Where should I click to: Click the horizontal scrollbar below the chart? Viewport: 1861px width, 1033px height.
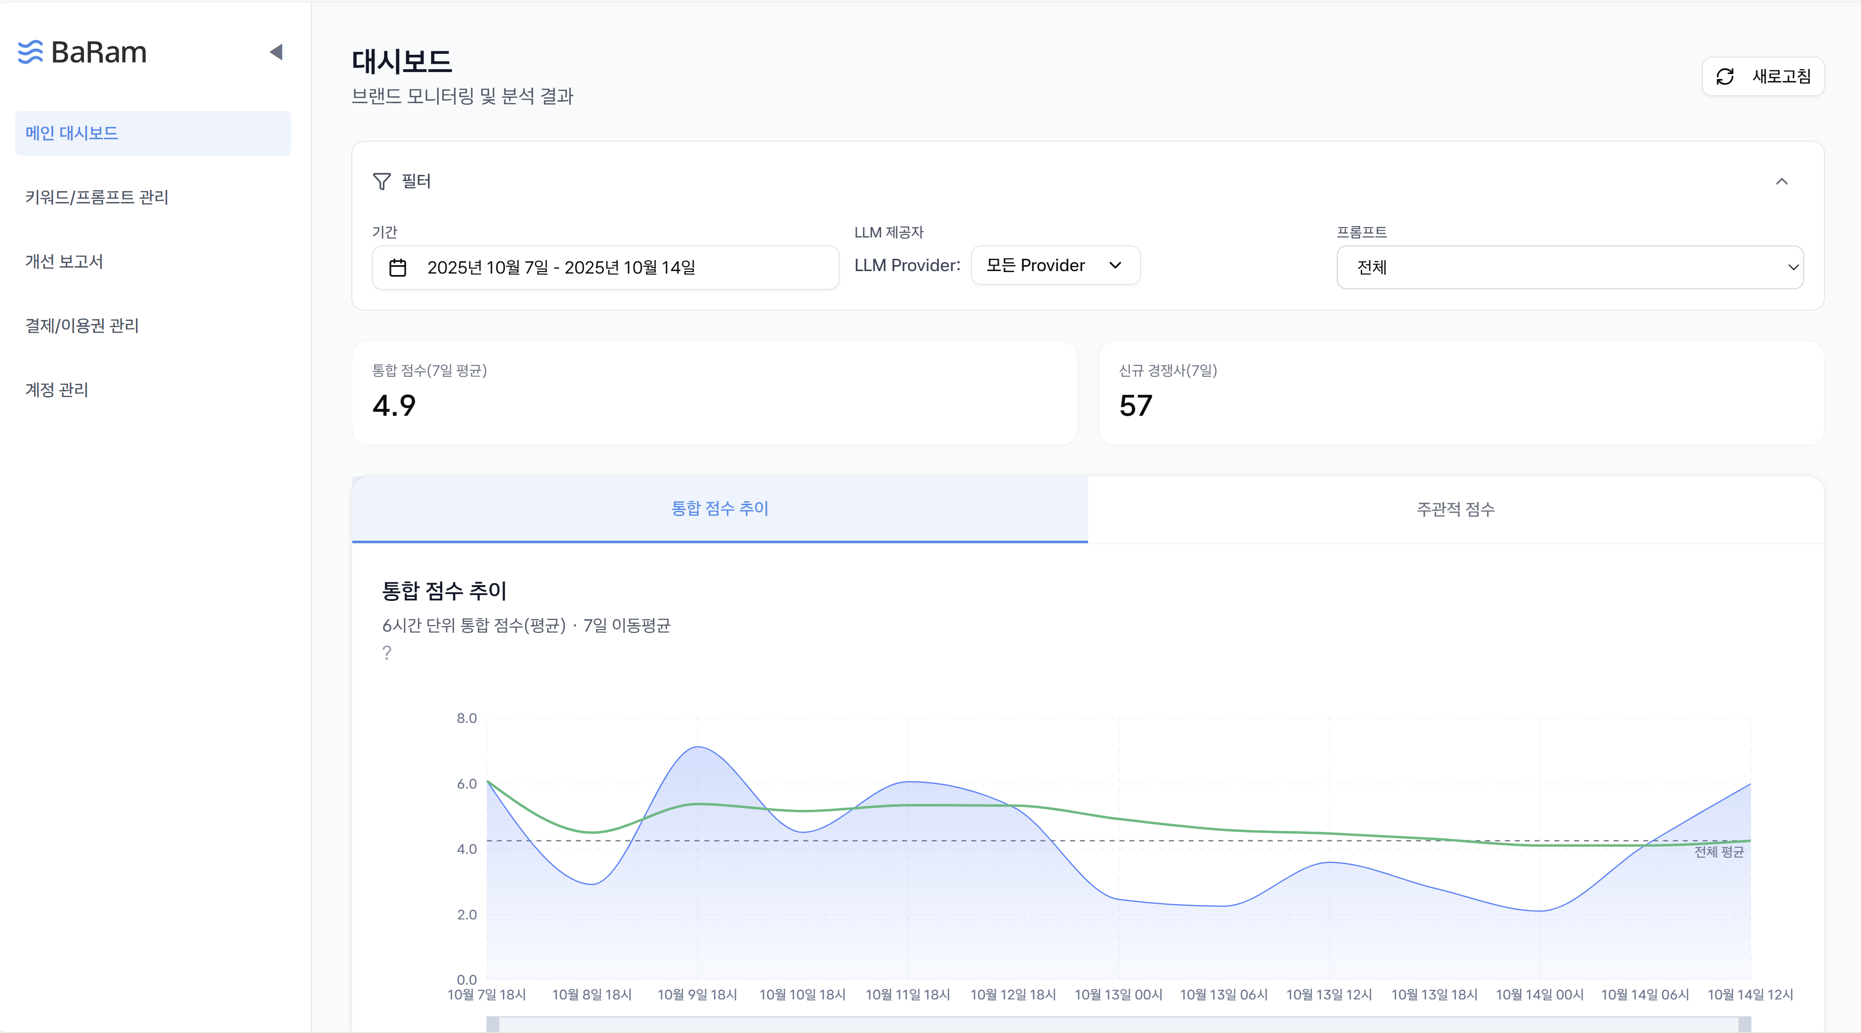1084,1025
